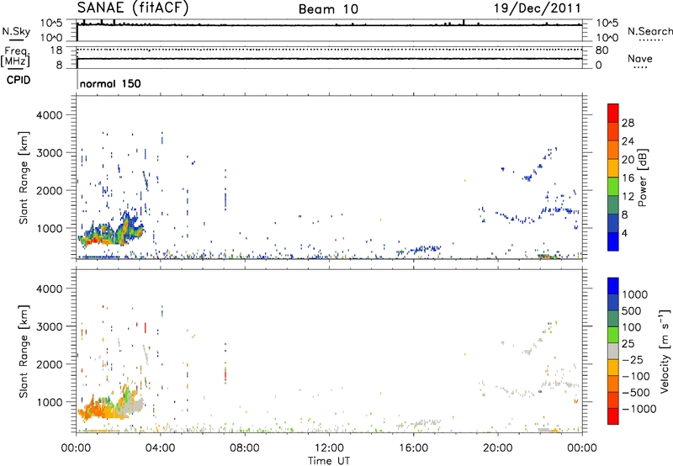The width and height of the screenshot is (673, 466).
Task: Click the SANAE (fitACF) plot title
Action: point(133,8)
